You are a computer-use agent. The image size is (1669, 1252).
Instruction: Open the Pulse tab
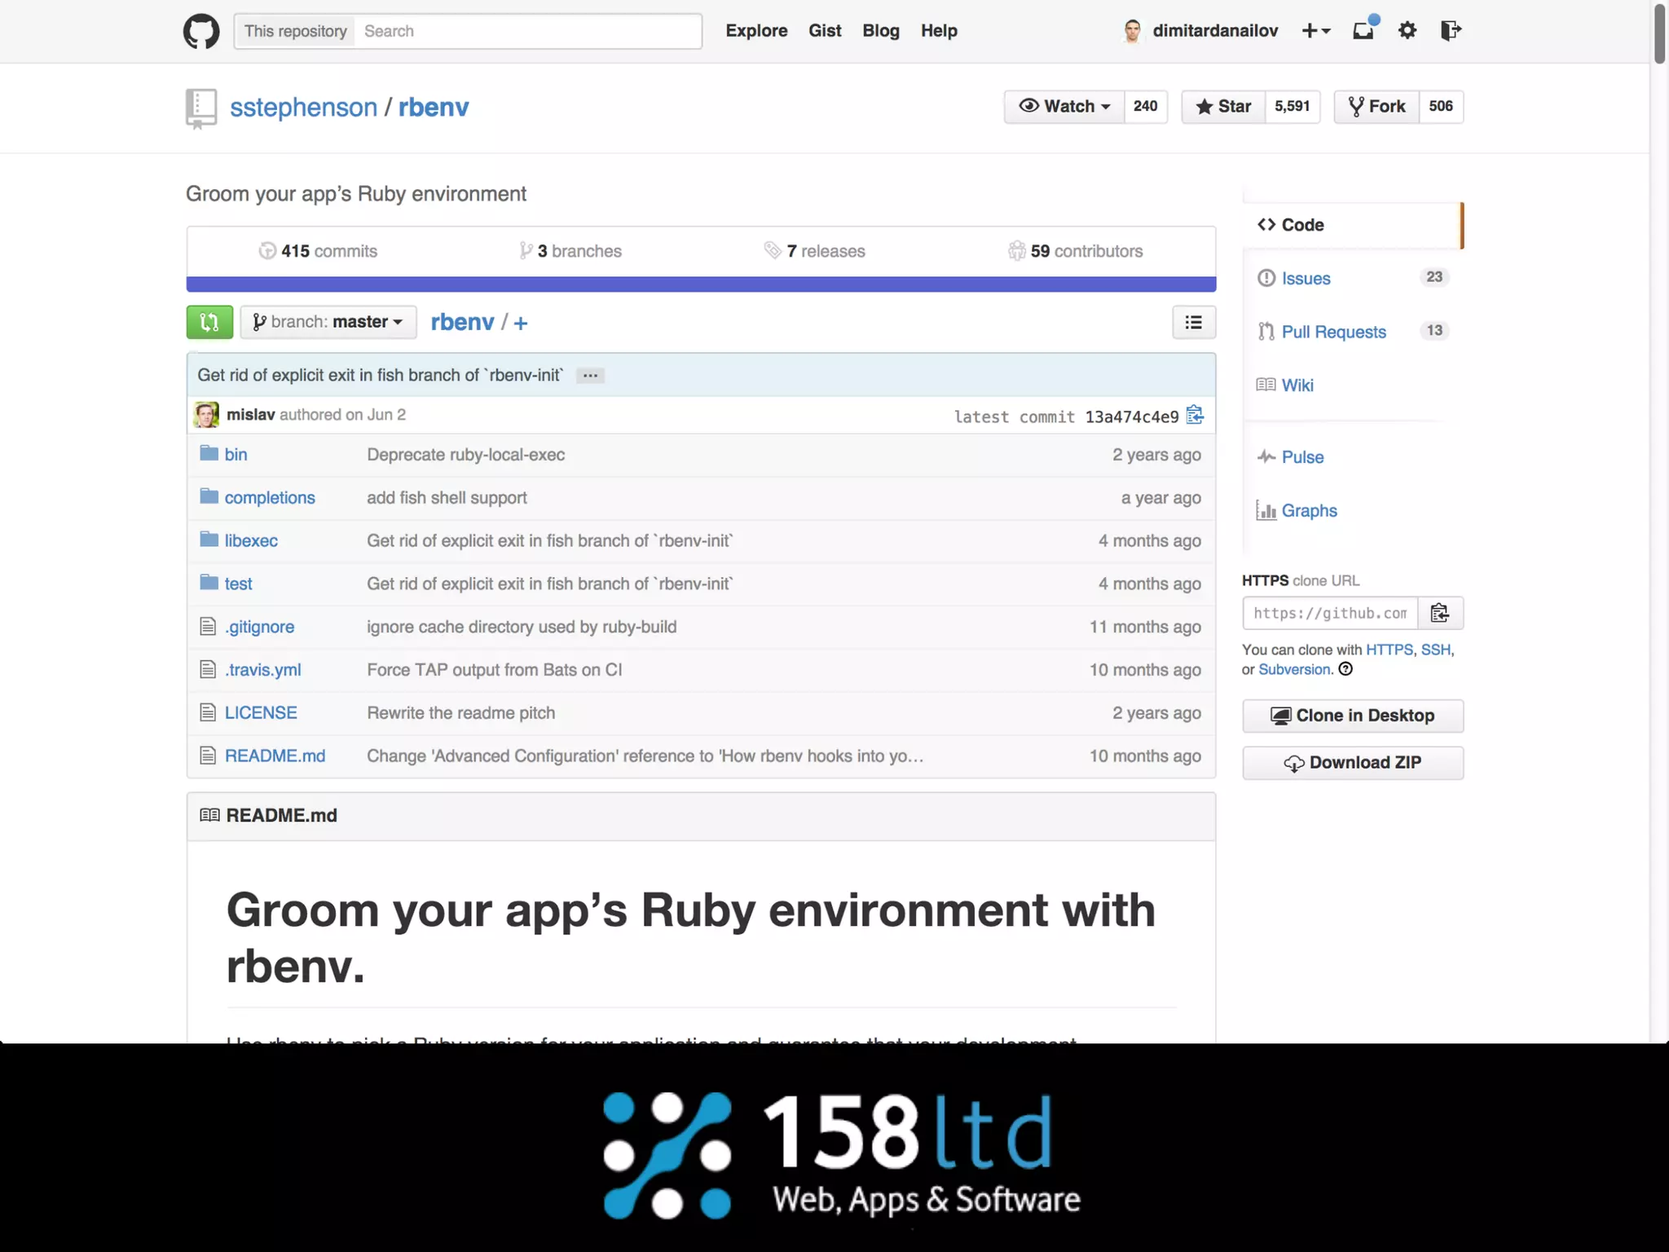[x=1302, y=457]
